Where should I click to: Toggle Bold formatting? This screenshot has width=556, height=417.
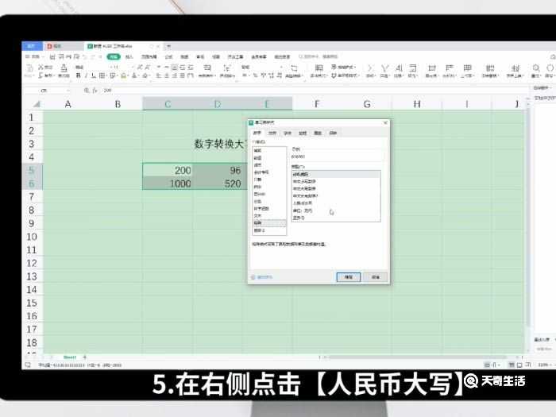79,75
